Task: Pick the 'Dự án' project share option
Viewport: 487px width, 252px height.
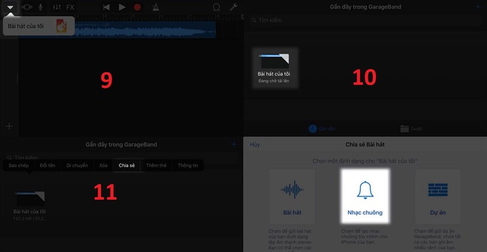Action: pos(438,197)
